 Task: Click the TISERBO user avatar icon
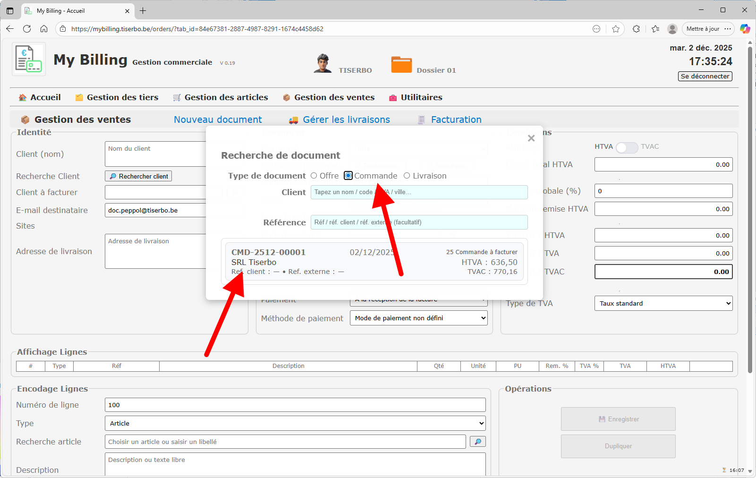323,63
